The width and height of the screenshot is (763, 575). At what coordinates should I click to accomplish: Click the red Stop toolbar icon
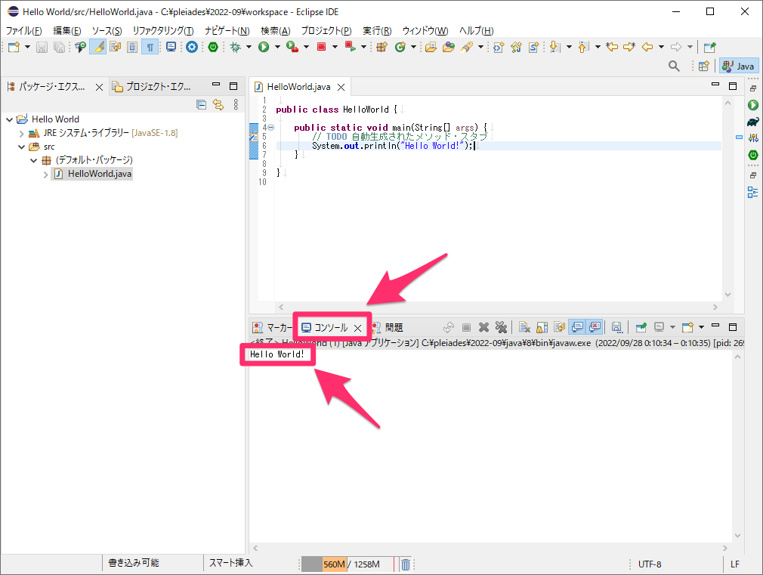tap(321, 48)
